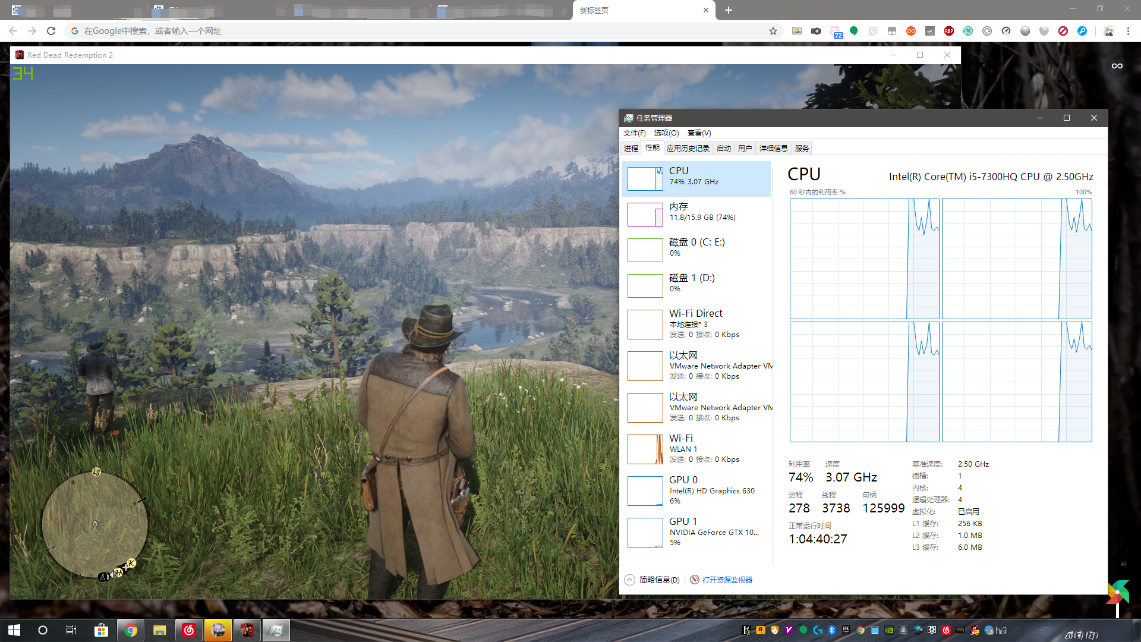The image size is (1141, 642).
Task: Open the Options (选项) menu
Action: pos(666,133)
